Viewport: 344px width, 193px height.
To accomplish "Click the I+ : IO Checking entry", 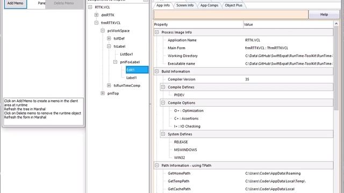I will [187, 127].
